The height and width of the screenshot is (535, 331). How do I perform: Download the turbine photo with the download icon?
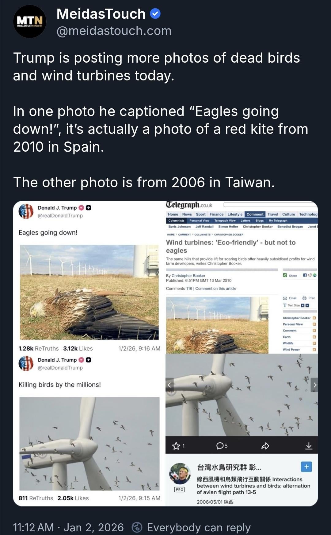[309, 446]
